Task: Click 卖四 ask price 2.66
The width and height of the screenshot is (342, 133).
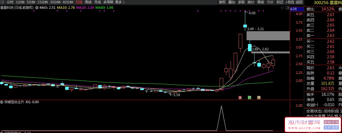Action: [x=330, y=20]
